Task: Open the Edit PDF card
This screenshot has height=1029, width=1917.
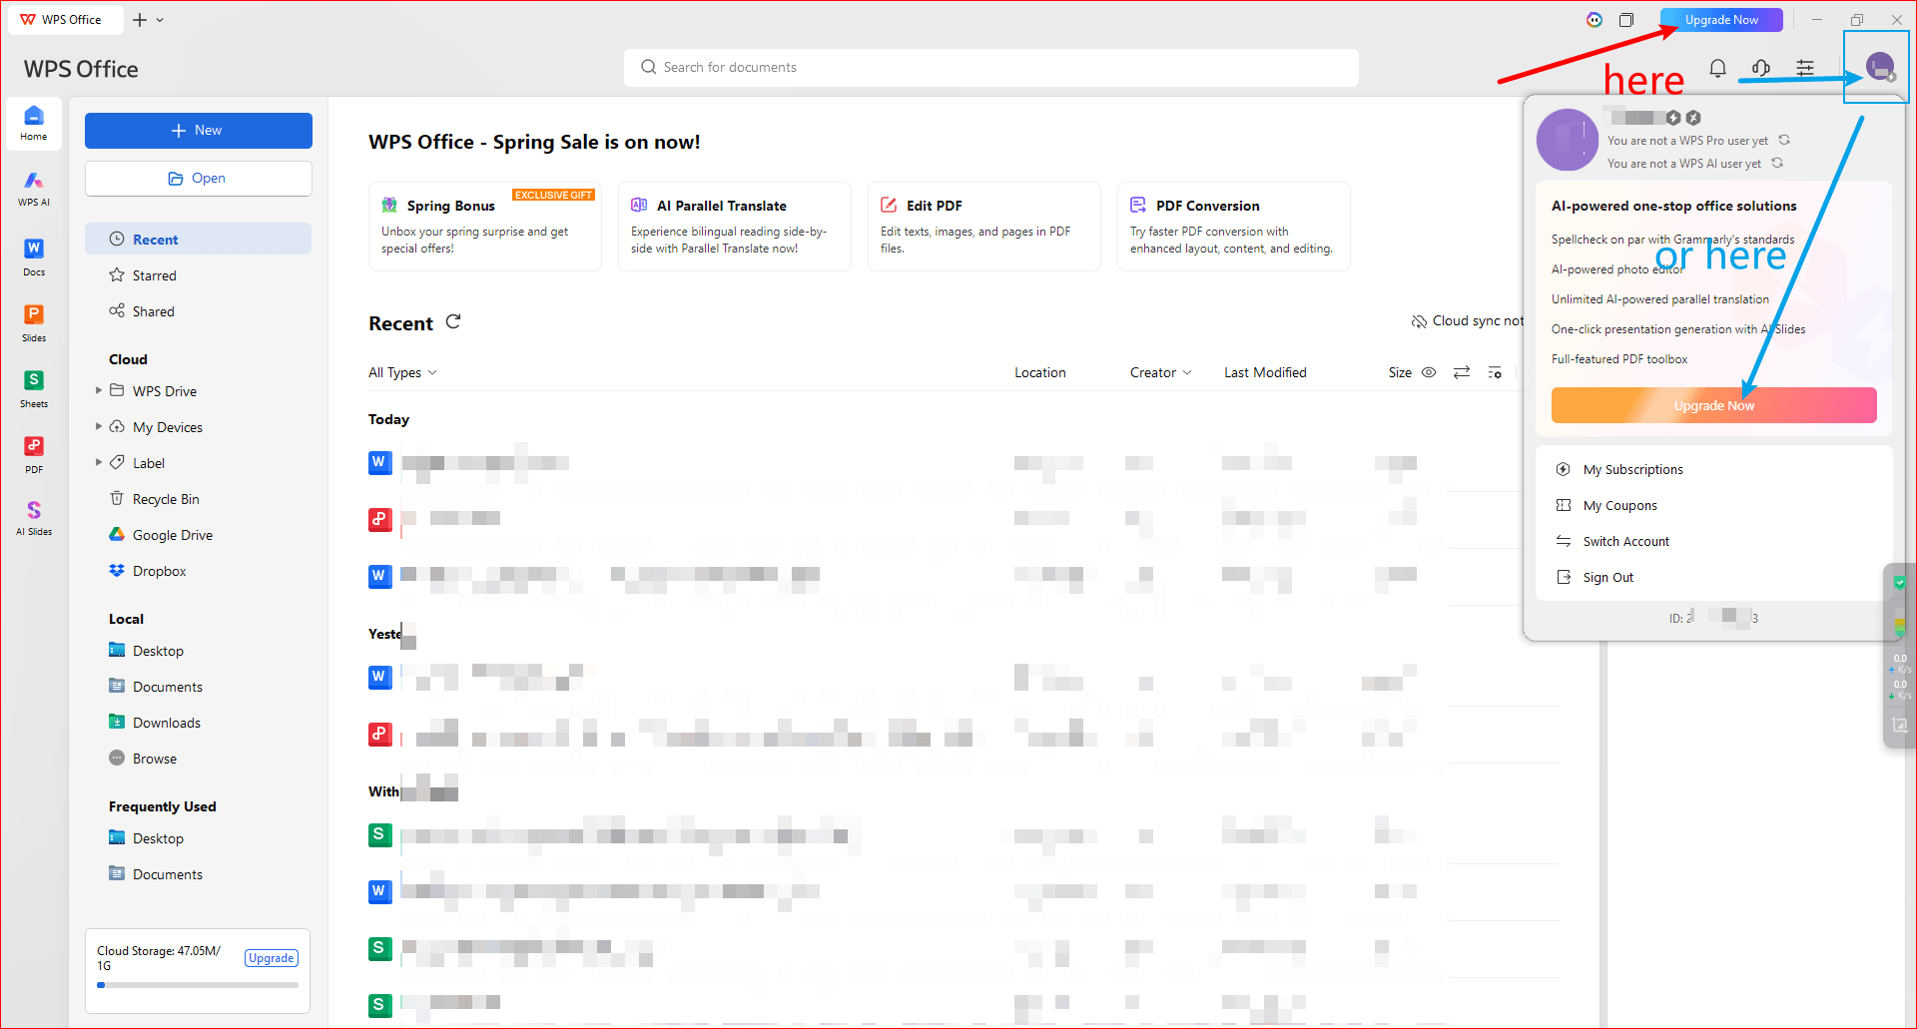Action: pos(984,227)
